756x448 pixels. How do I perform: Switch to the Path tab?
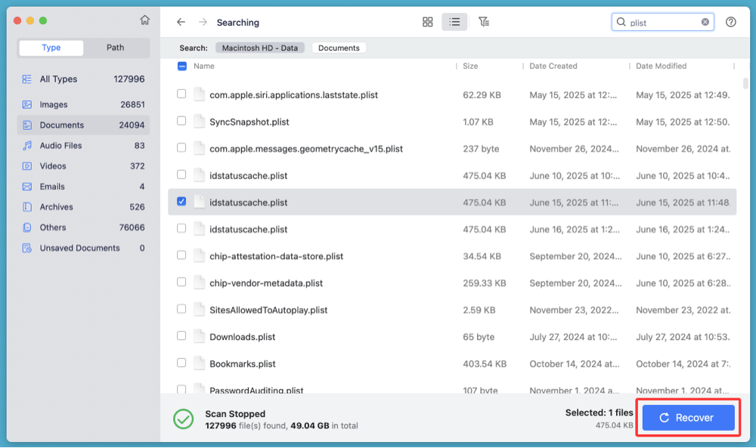tap(116, 48)
